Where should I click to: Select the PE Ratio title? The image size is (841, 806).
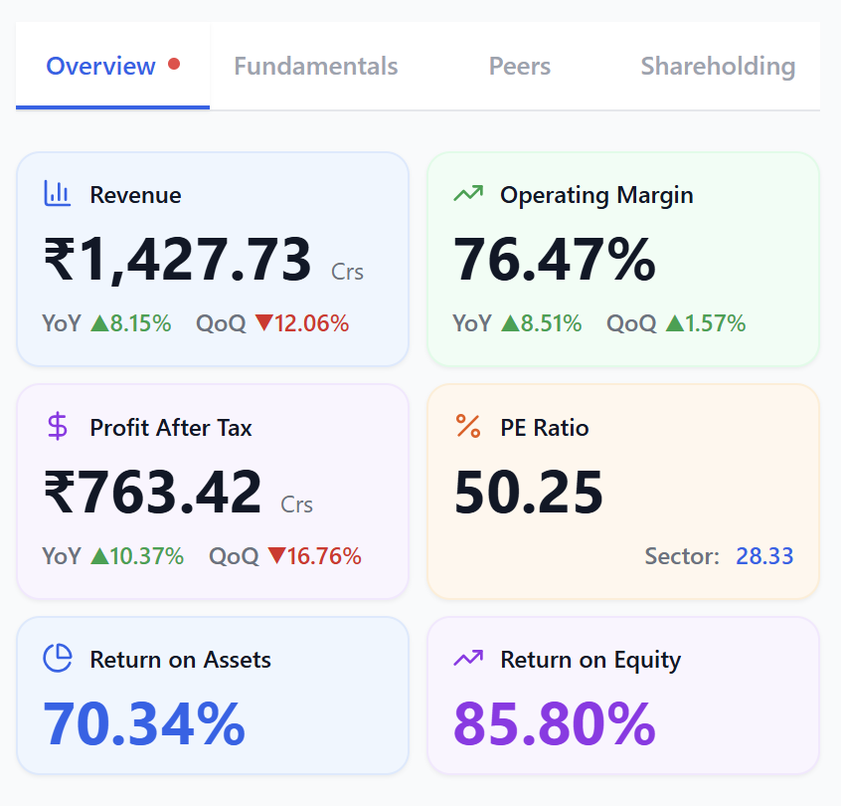tap(545, 428)
